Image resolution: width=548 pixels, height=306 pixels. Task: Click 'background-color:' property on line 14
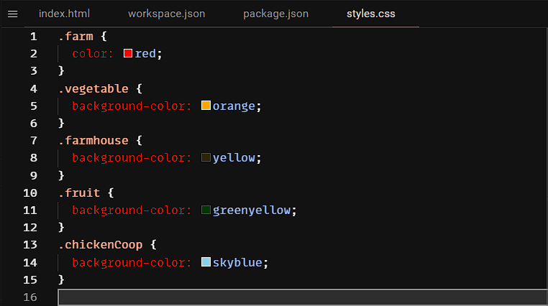(132, 262)
